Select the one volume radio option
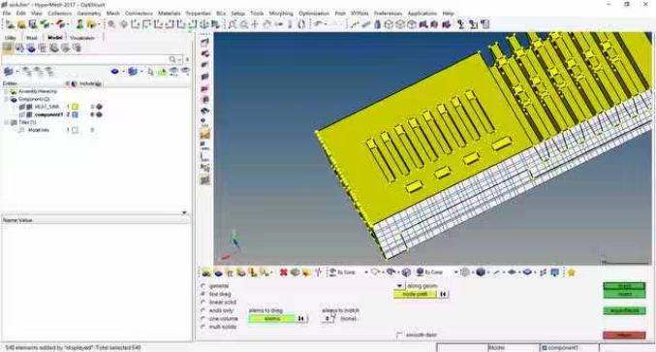656x352 pixels. tap(203, 318)
